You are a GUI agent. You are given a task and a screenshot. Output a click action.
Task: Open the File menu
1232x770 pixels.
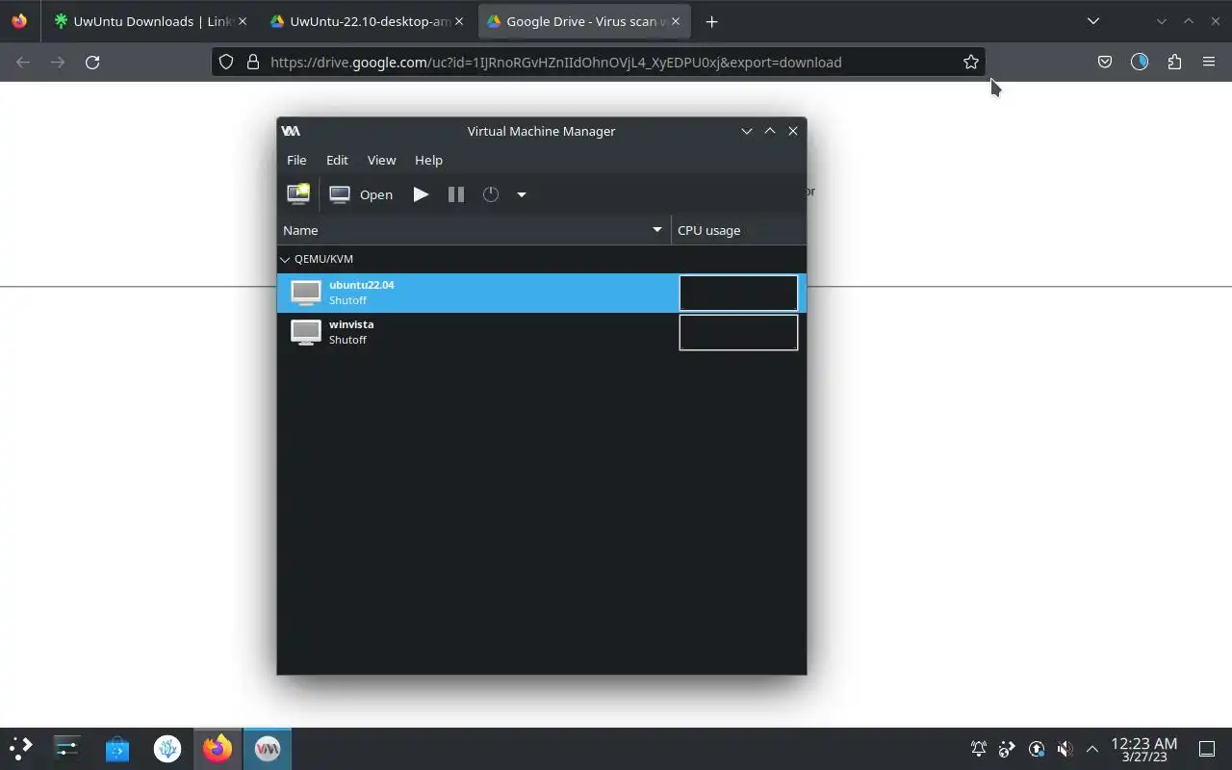coord(296,160)
